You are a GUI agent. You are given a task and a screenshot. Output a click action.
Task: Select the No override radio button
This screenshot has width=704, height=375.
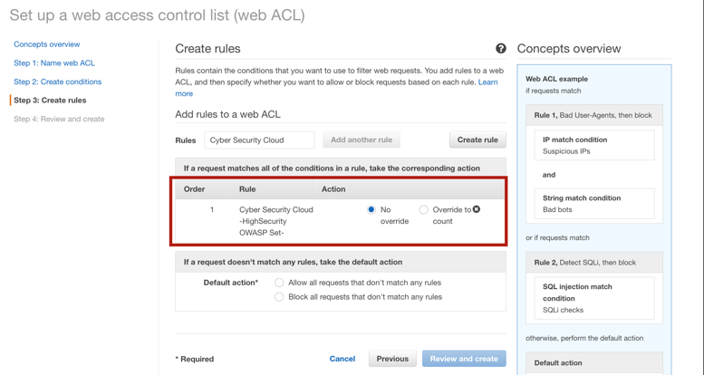pyautogui.click(x=371, y=210)
